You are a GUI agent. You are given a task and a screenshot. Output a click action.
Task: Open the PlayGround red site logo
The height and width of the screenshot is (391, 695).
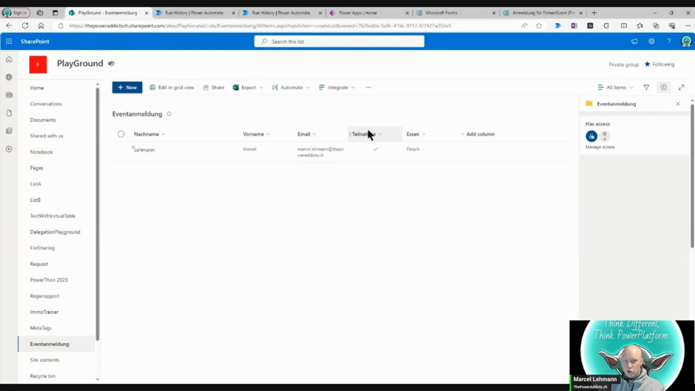click(38, 65)
